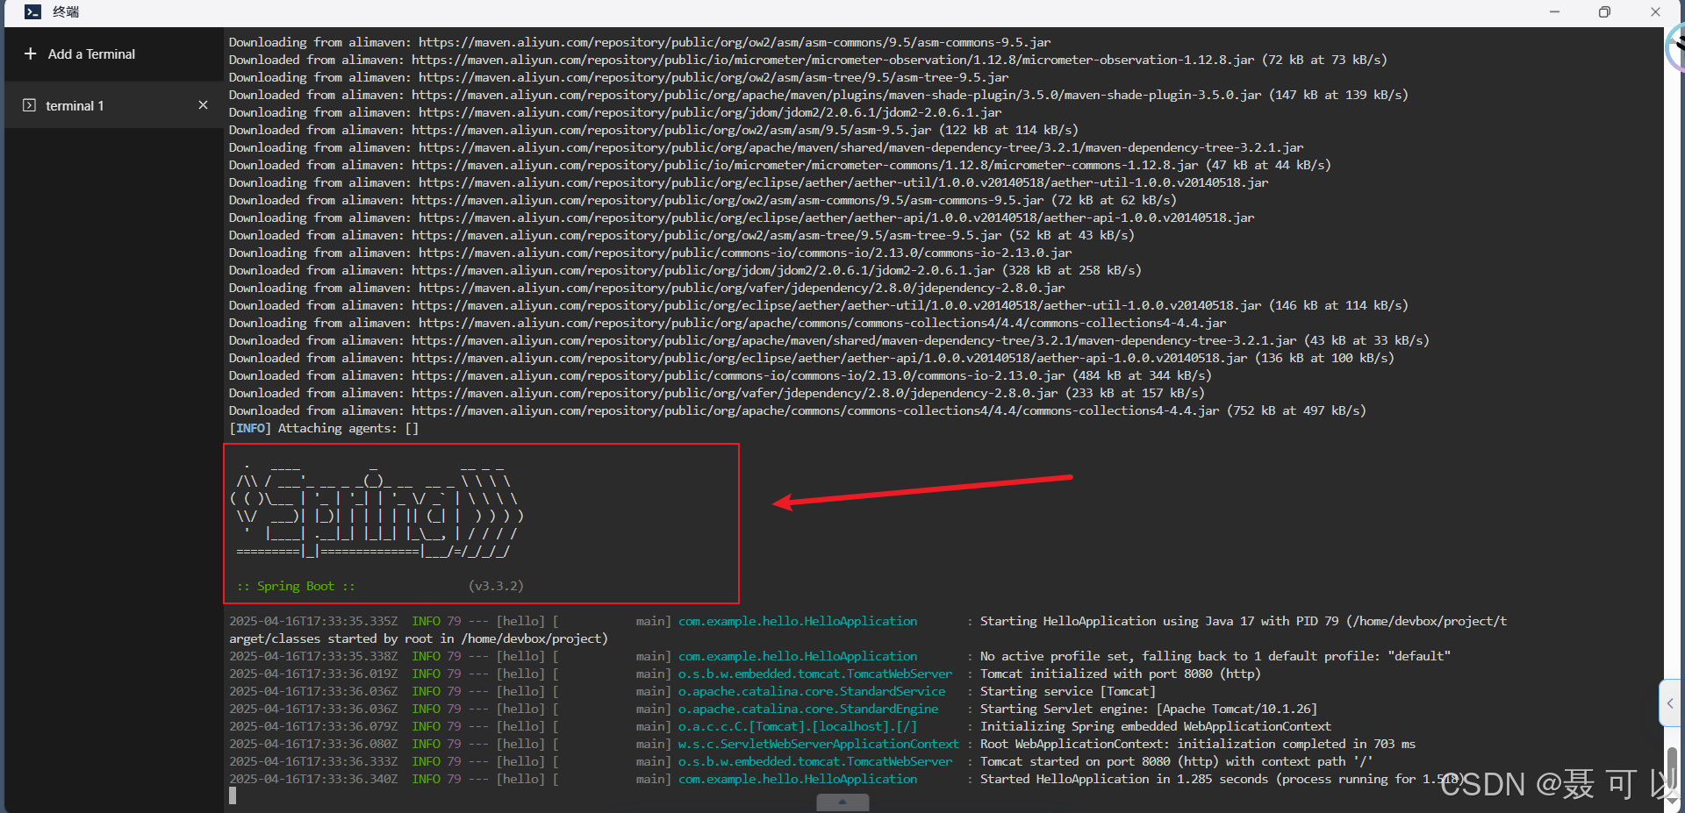1685x813 pixels.
Task: Click the terminal 1 tab icon
Action: pos(29,105)
